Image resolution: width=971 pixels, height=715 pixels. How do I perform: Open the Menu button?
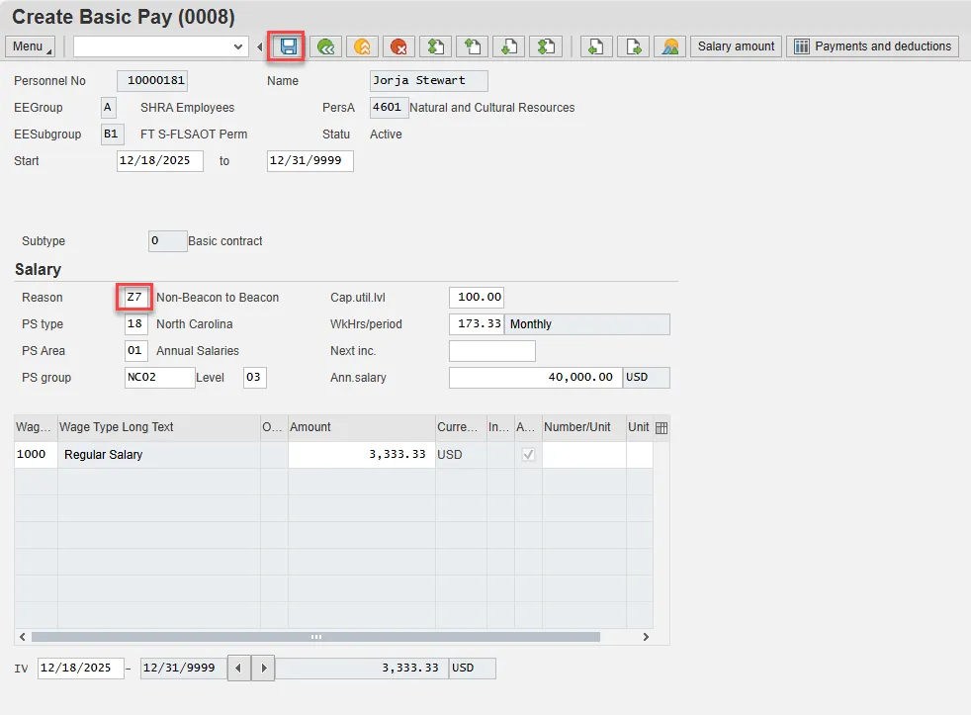click(x=31, y=46)
